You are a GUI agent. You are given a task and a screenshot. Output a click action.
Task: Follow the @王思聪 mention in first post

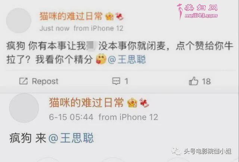[x=127, y=59]
